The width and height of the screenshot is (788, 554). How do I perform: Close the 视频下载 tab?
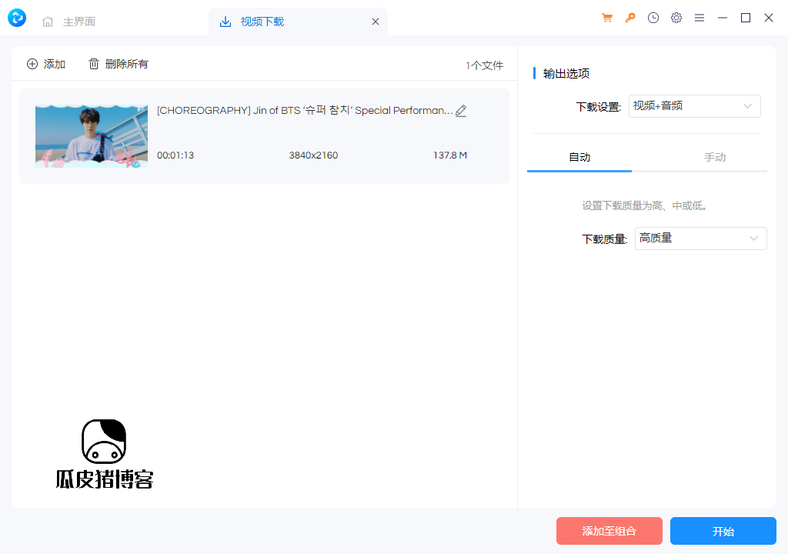376,22
